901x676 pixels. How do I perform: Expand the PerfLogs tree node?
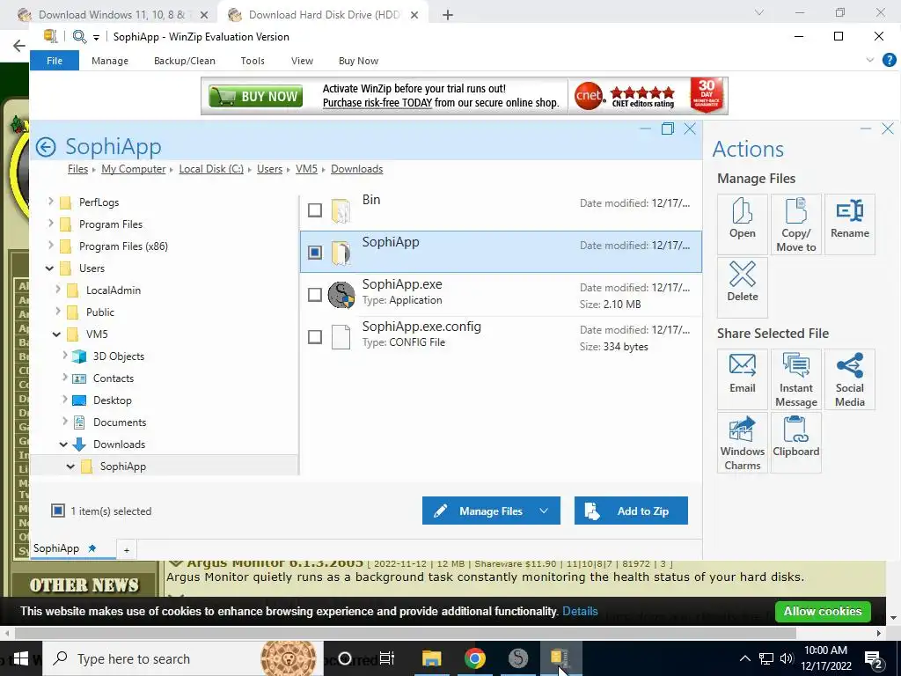(50, 202)
